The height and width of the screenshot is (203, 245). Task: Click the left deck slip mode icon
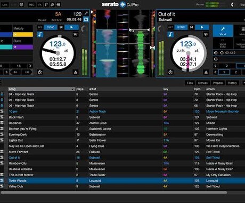pyautogui.click(x=40, y=72)
